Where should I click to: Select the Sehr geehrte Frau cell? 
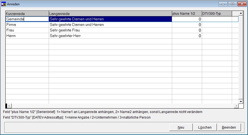click(x=110, y=30)
